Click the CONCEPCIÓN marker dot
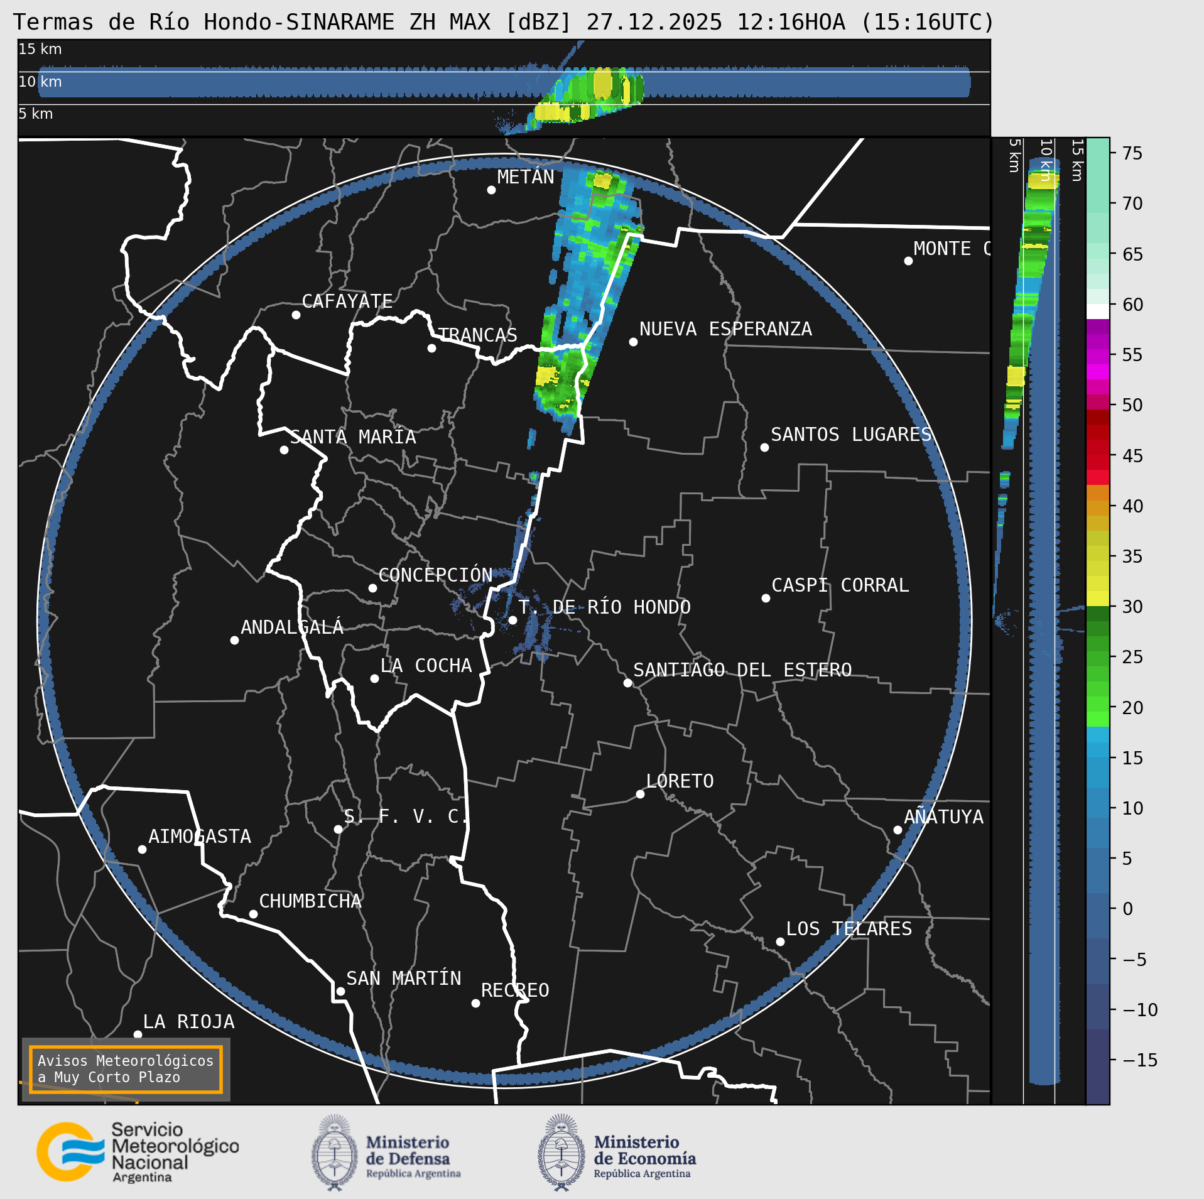 (x=372, y=588)
